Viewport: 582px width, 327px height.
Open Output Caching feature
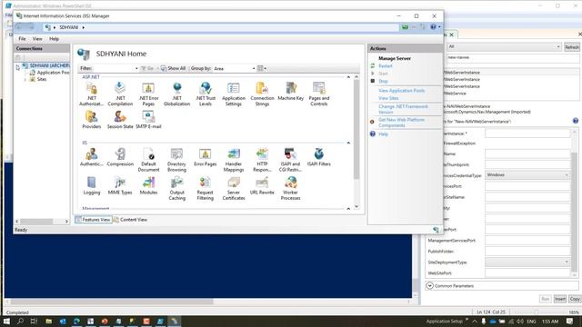click(x=177, y=188)
